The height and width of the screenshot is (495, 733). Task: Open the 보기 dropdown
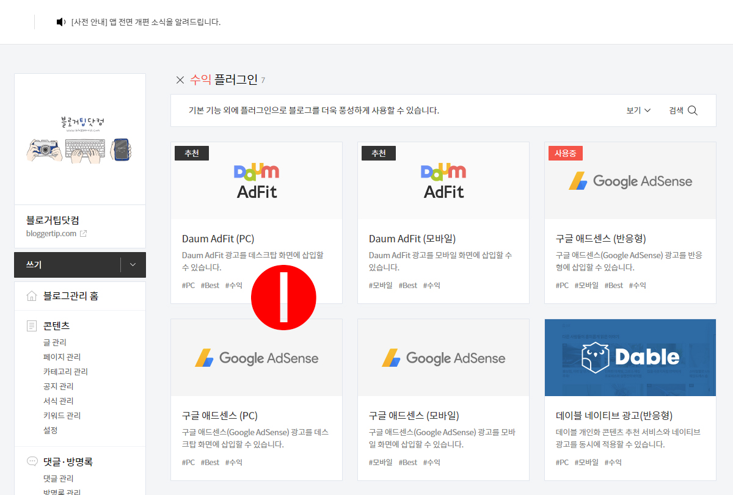638,110
